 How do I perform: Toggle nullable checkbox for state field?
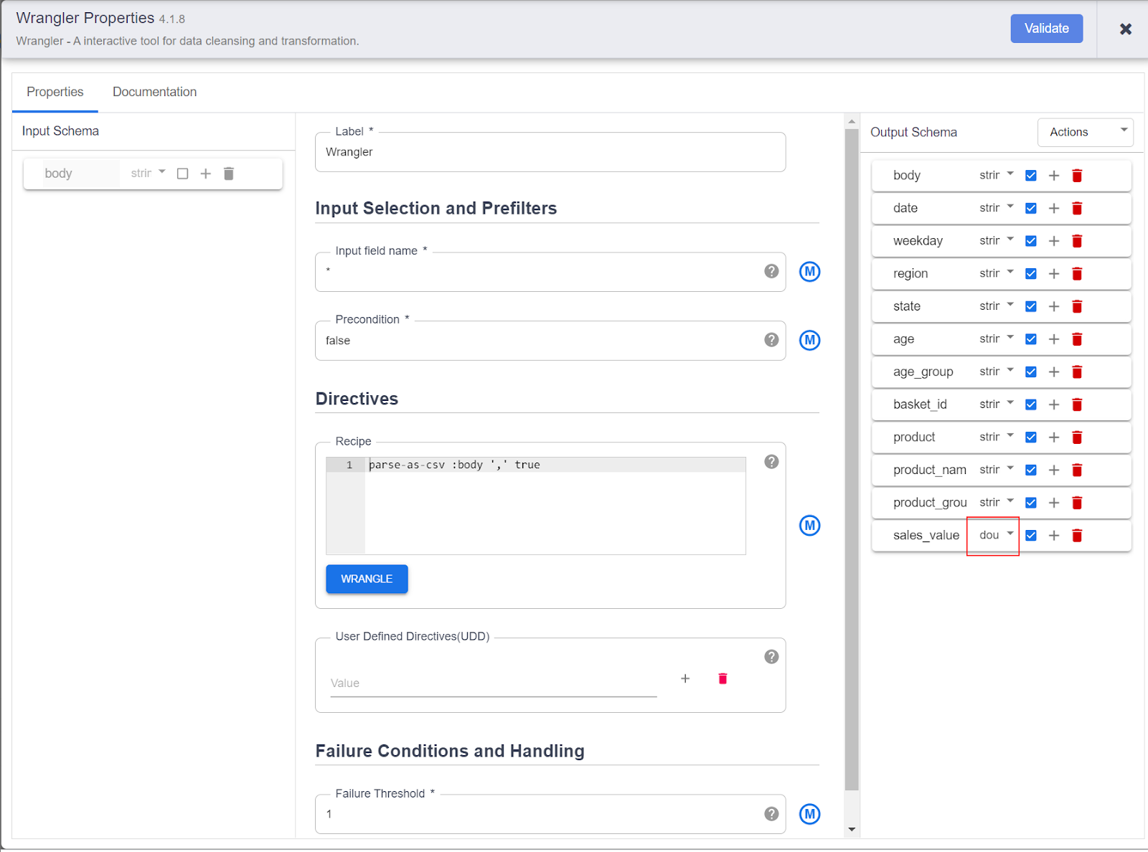pyautogui.click(x=1031, y=307)
